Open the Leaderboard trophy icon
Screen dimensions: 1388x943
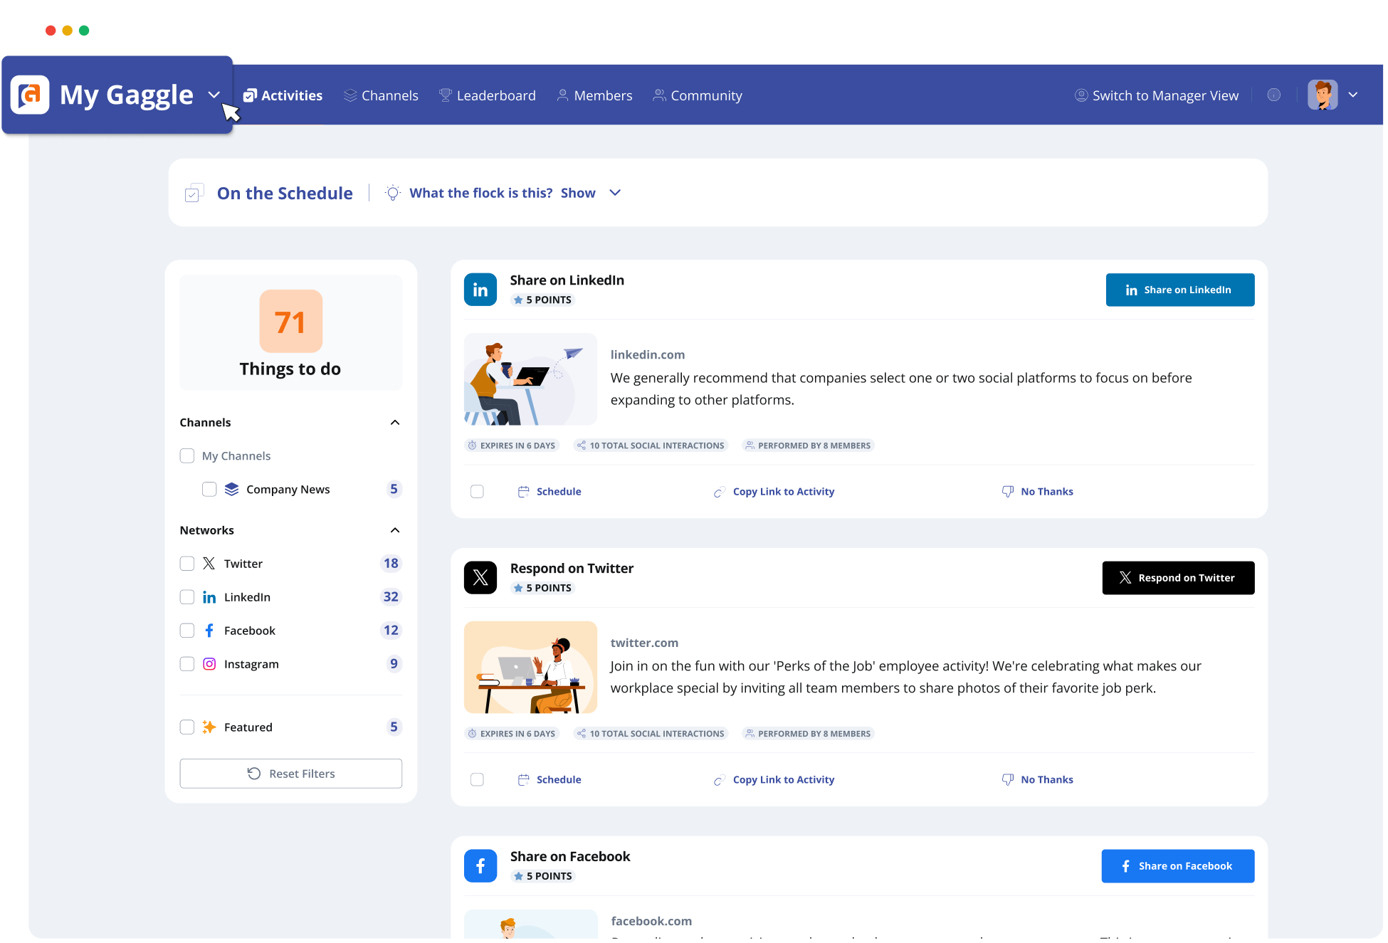pos(444,95)
